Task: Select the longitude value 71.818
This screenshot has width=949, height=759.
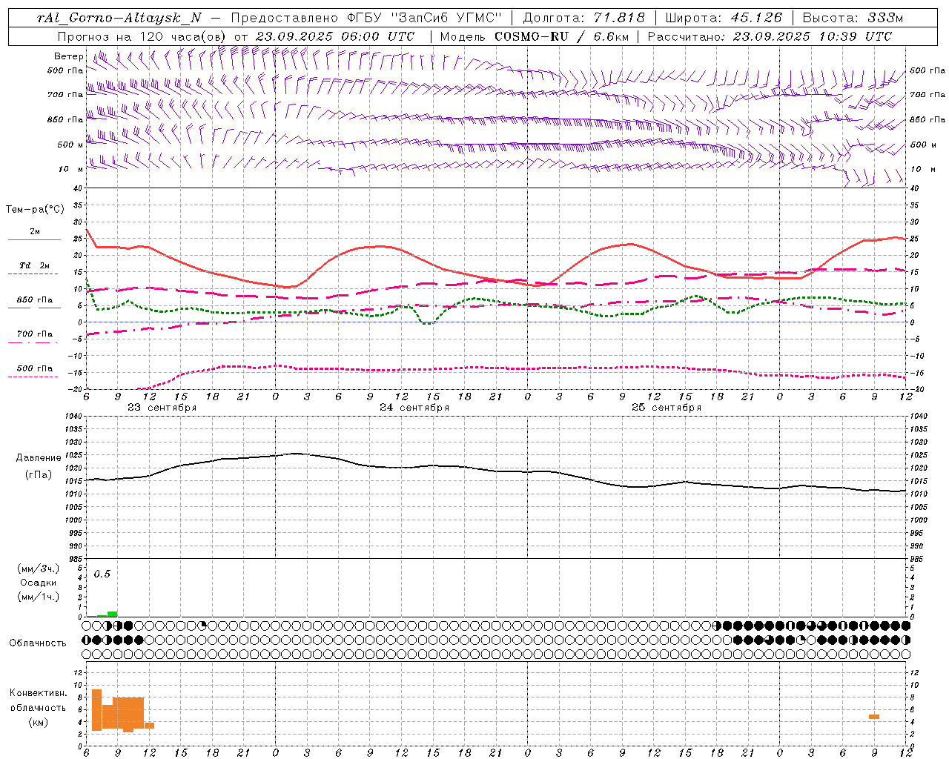Action: (619, 18)
